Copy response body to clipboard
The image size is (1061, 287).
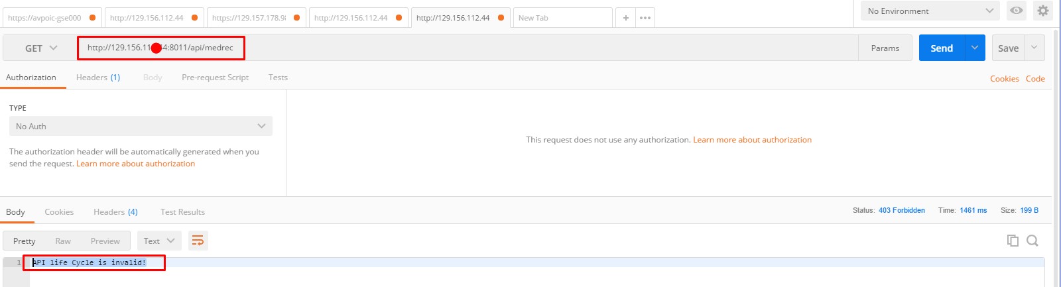coord(1013,241)
